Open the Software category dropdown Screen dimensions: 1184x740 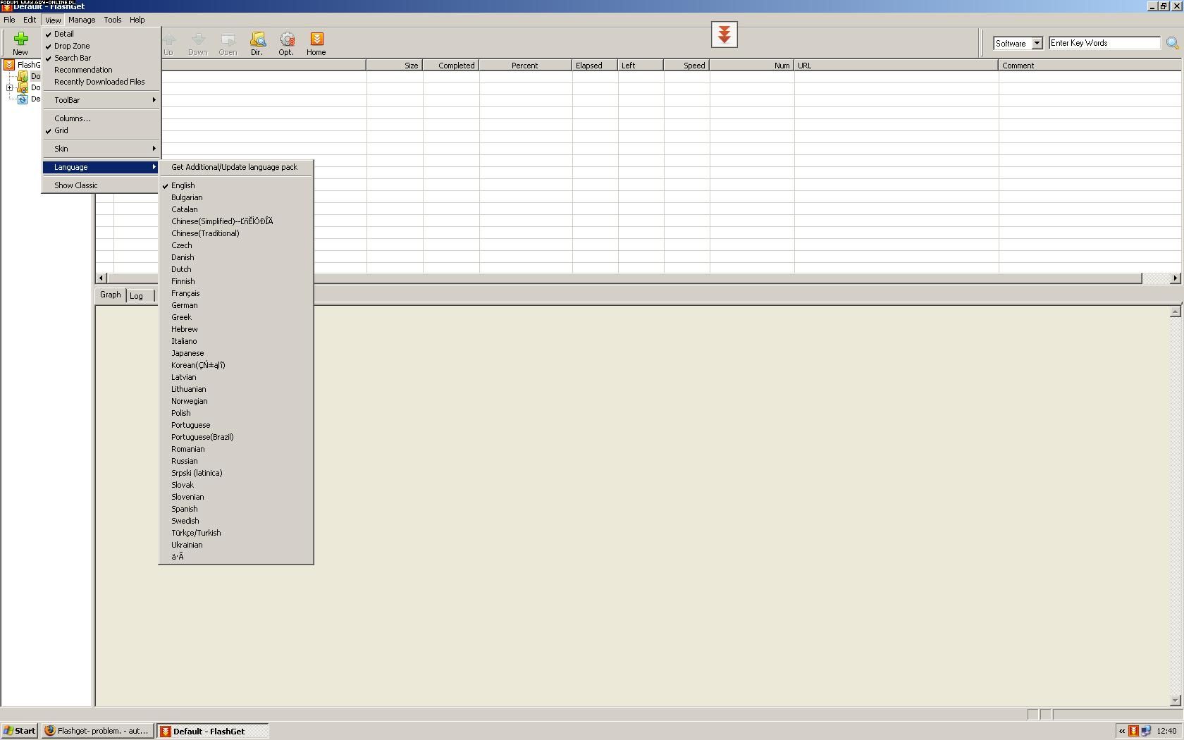click(x=1037, y=43)
